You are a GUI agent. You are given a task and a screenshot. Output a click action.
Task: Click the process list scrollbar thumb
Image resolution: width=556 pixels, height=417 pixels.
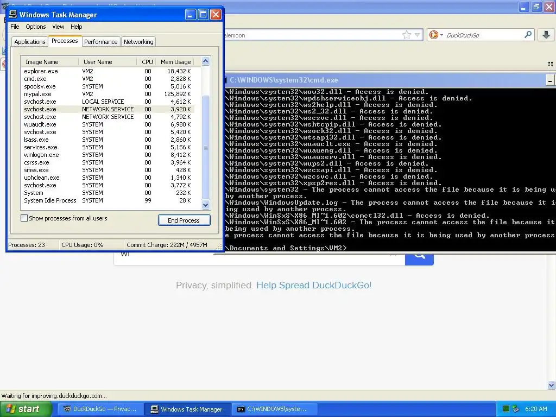[206, 148]
